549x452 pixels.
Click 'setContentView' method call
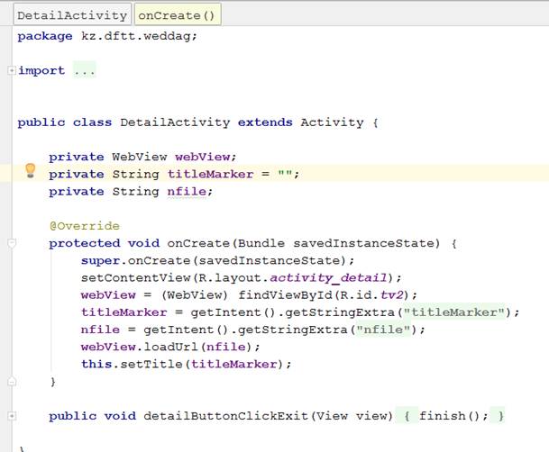(x=136, y=277)
